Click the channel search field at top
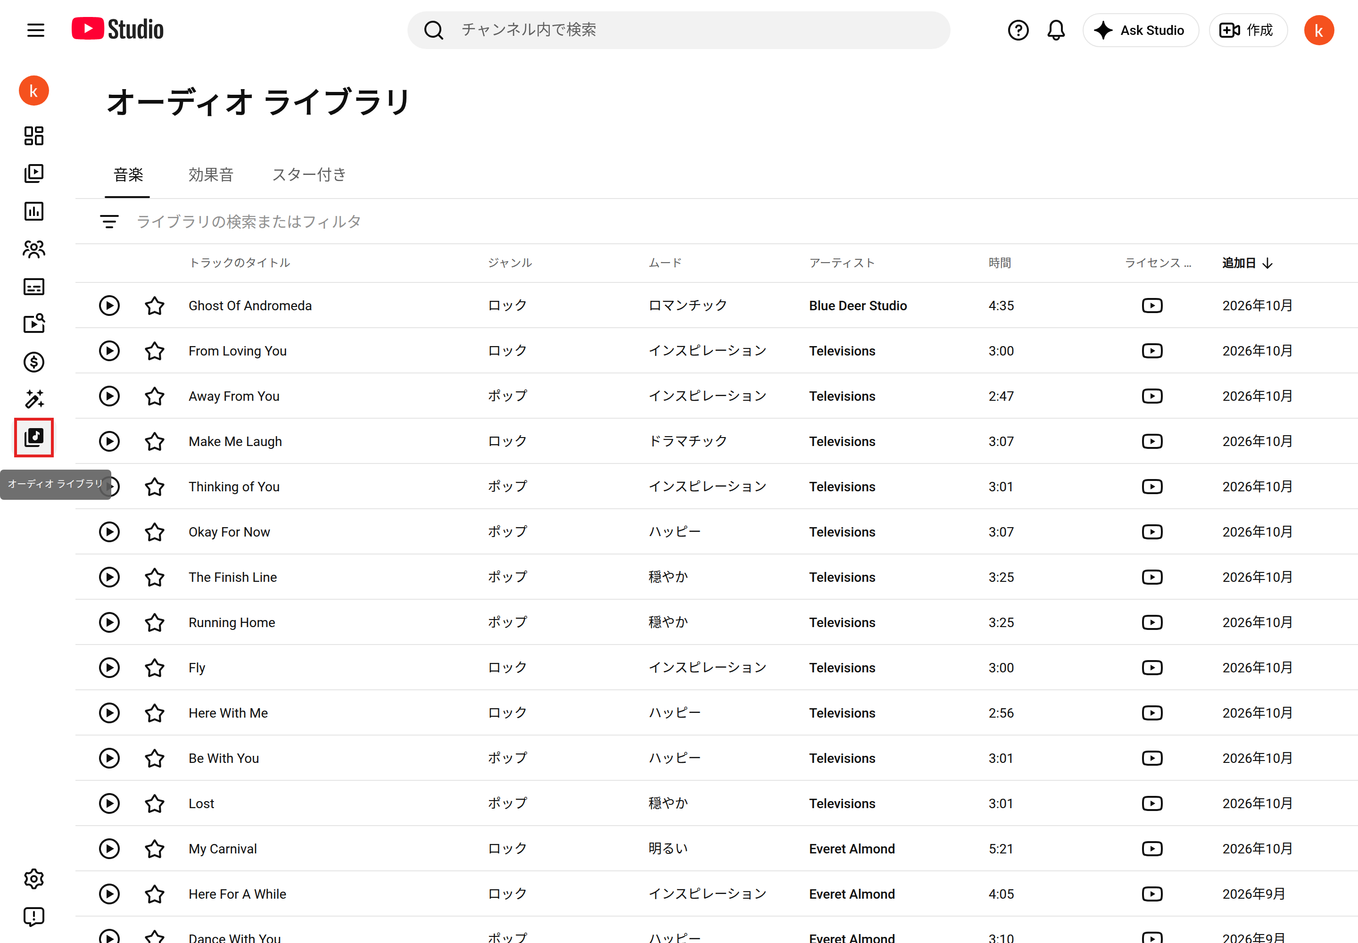This screenshot has height=943, width=1358. pos(679,30)
